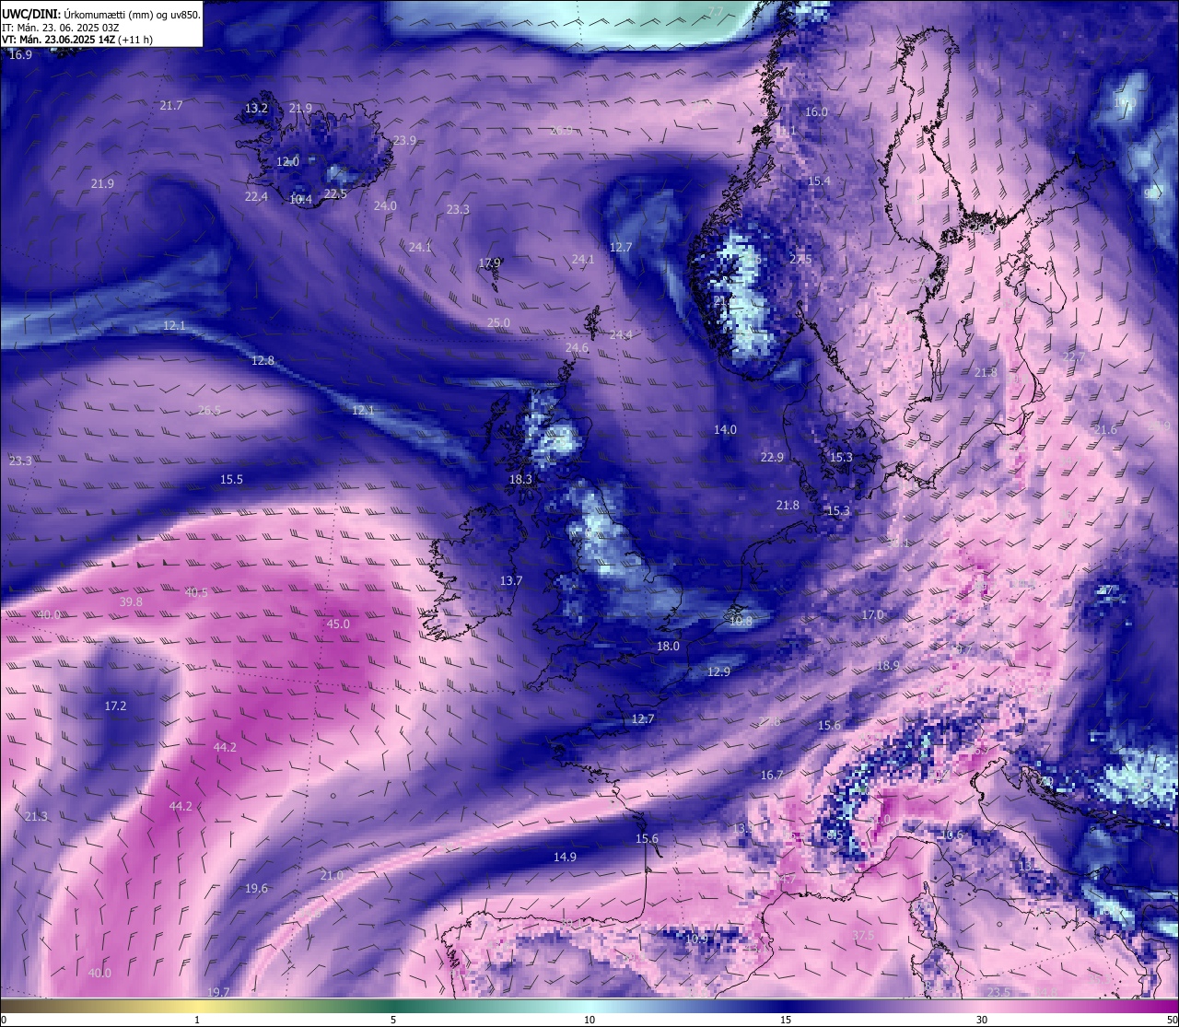Click the 17.2 value in the dark patch
The image size is (1179, 1027).
click(x=115, y=706)
